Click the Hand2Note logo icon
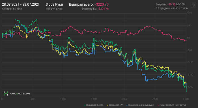This screenshot has width=198, height=108. pyautogui.click(x=6, y=94)
